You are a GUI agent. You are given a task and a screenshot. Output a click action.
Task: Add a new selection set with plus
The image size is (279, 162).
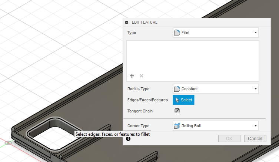pyautogui.click(x=132, y=76)
